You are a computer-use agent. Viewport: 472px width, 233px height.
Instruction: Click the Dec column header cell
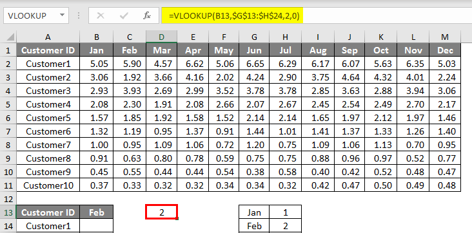[x=445, y=50]
